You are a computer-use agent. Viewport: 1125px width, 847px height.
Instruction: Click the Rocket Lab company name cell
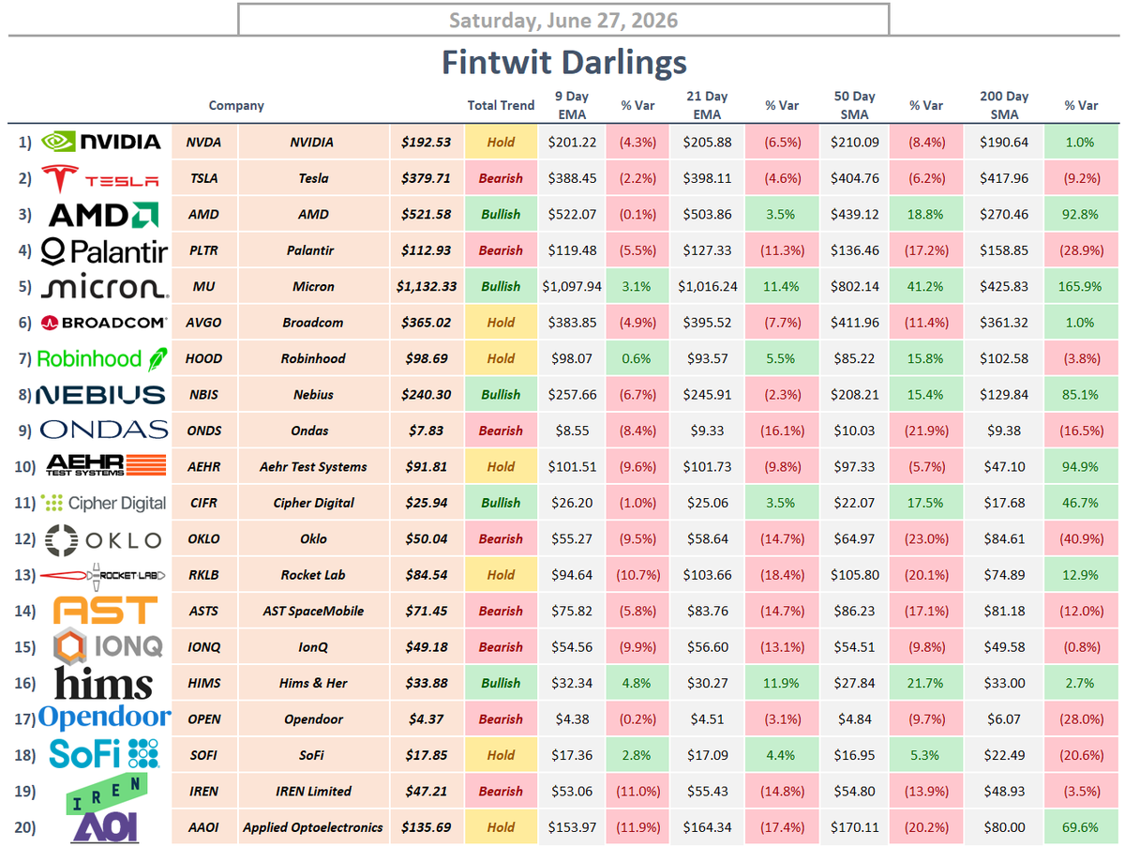coord(313,575)
